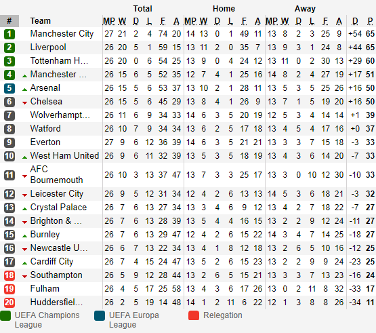The height and width of the screenshot is (333, 376).
Task: Click the P points column header
Action: click(370, 21)
